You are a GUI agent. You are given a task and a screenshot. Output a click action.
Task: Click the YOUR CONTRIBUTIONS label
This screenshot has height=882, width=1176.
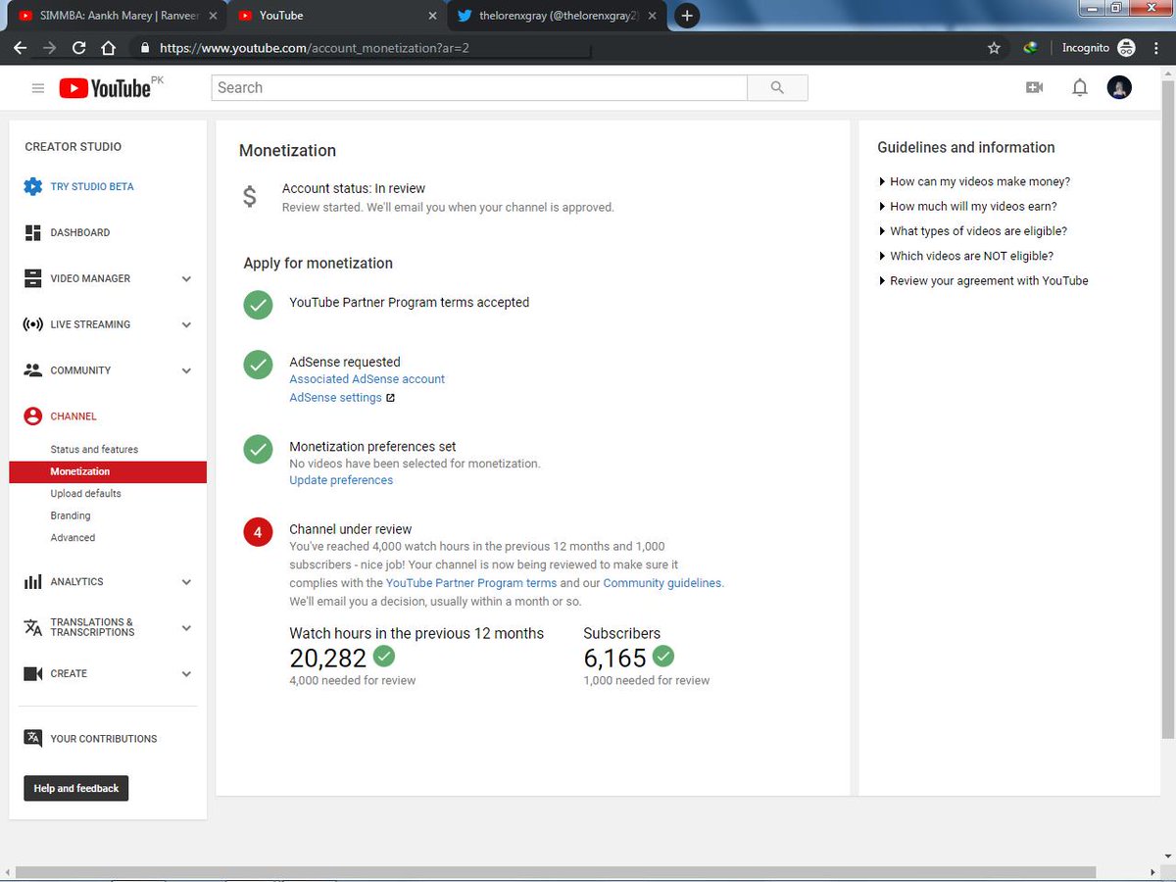(104, 739)
